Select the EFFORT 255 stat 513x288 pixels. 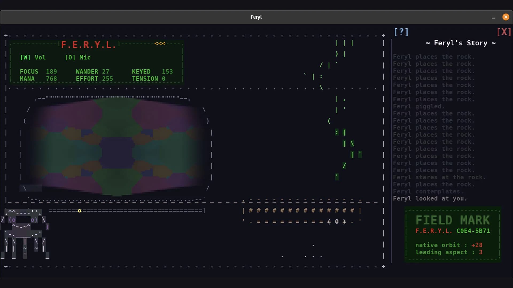click(94, 79)
